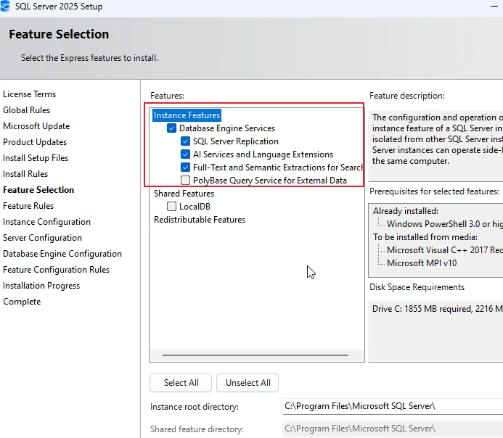Toggle the Database Engine Services checkbox
The width and height of the screenshot is (503, 438).
tap(172, 128)
